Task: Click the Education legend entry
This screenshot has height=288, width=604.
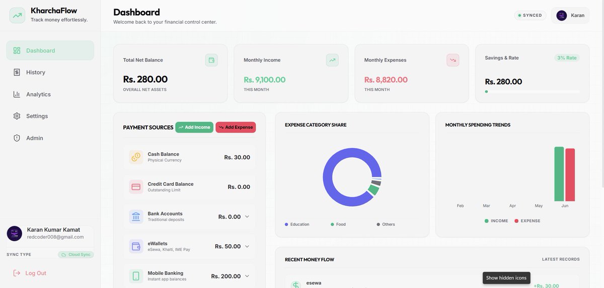Action: click(297, 224)
